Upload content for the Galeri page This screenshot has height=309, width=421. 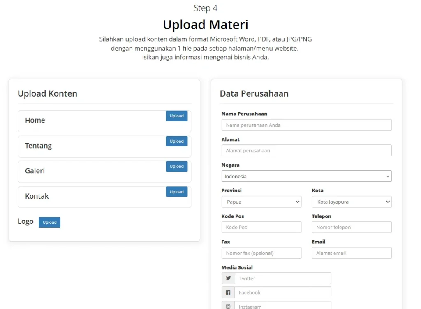[x=177, y=166]
